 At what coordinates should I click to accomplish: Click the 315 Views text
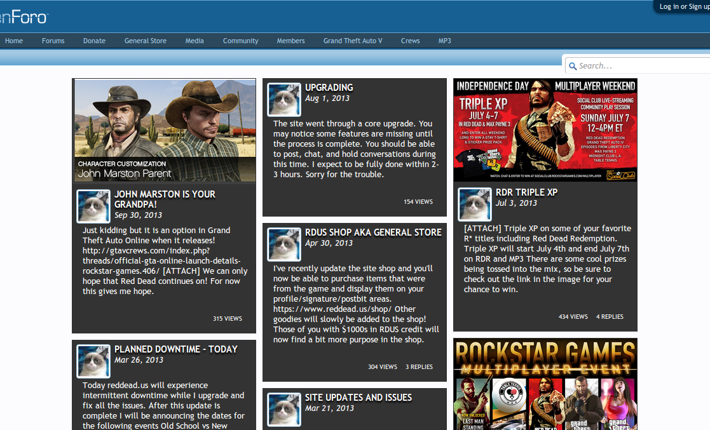pyautogui.click(x=228, y=319)
